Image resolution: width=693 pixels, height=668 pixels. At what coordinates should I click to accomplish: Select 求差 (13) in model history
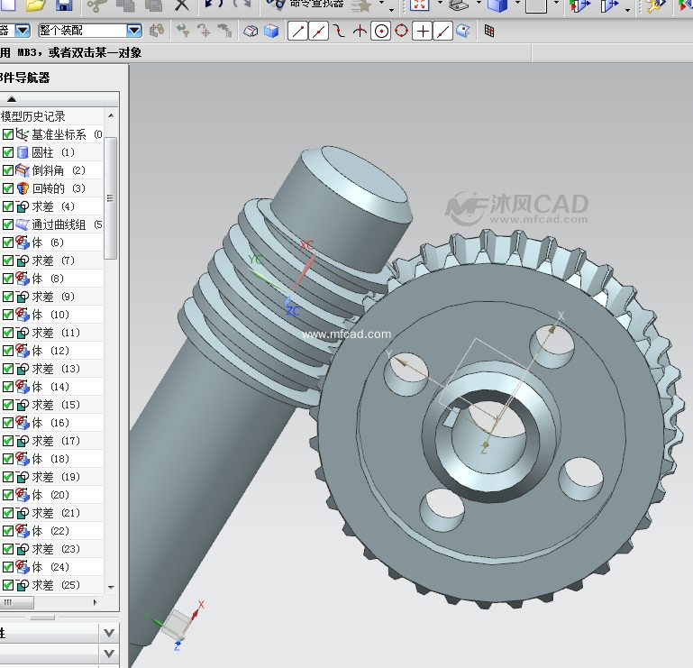(x=56, y=369)
